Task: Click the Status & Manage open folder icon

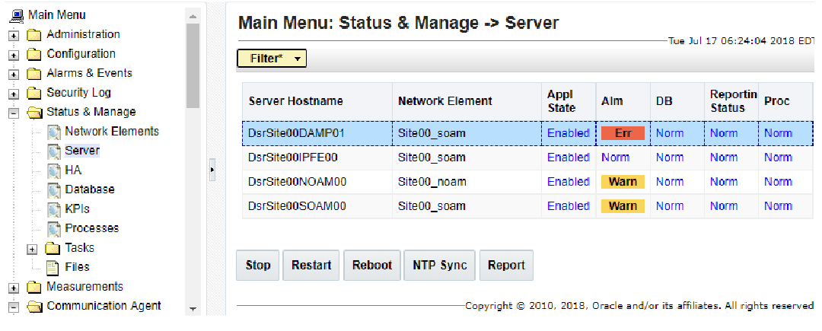Action: pos(34,113)
